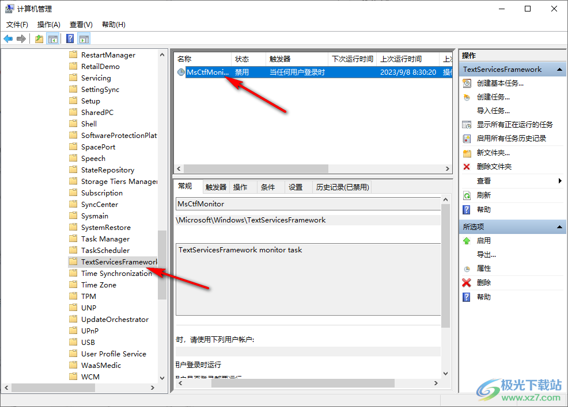Click 删除文件夹 link
This screenshot has height=407, width=568.
[x=494, y=167]
